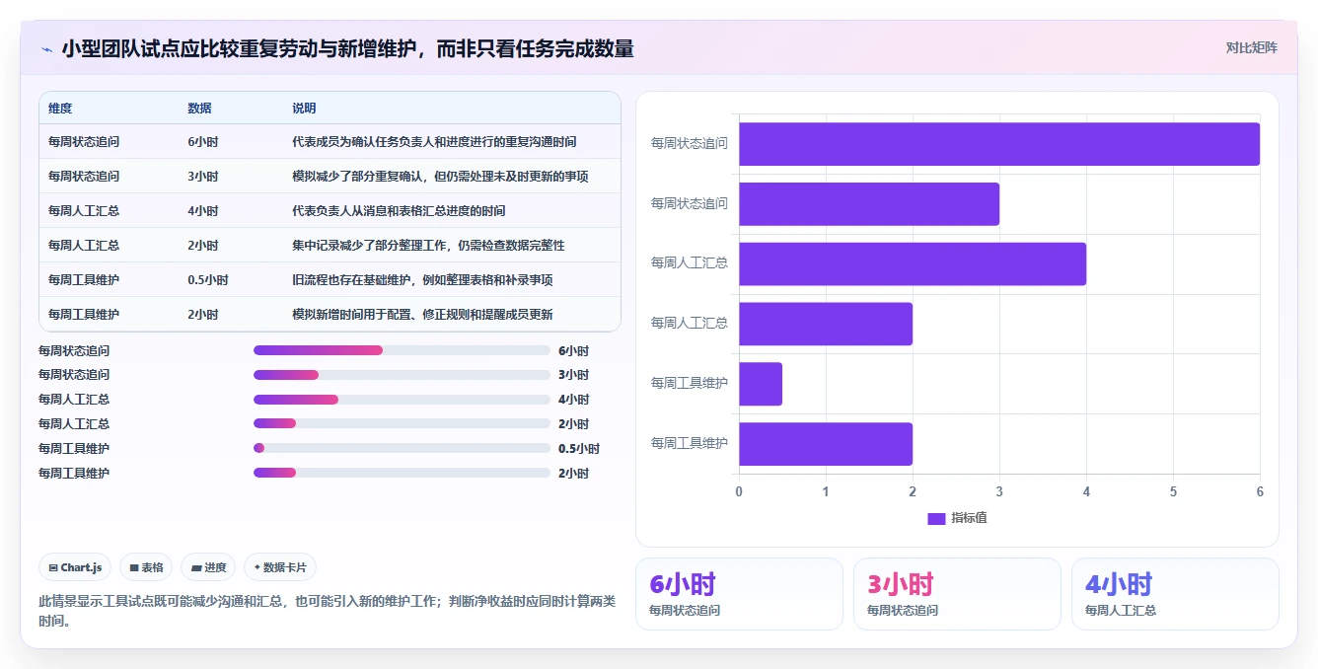Click the 数据 column header
The image size is (1318, 669).
199,109
